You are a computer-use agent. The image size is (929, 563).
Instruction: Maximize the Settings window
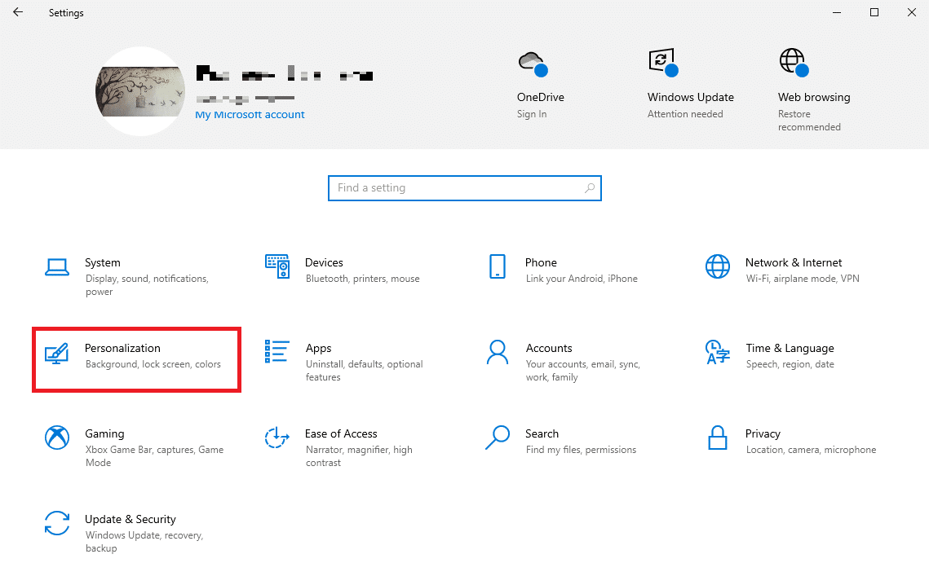tap(874, 12)
